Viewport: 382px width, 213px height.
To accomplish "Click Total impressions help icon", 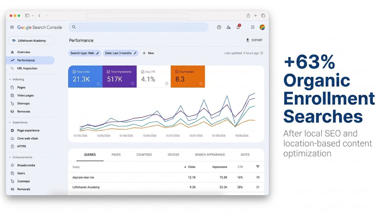I will (x=132, y=84).
